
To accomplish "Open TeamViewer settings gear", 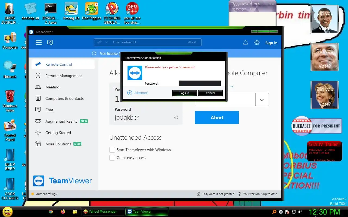I will point(257,43).
